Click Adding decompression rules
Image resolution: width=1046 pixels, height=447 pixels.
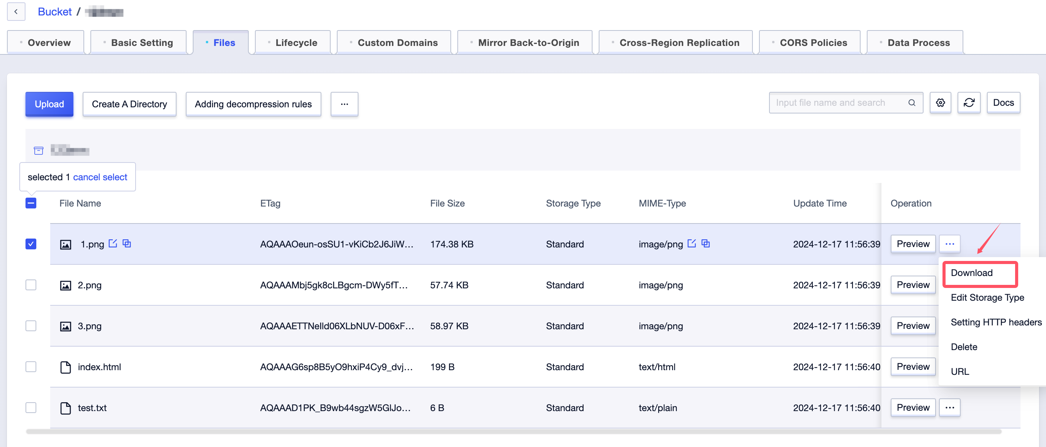253,104
